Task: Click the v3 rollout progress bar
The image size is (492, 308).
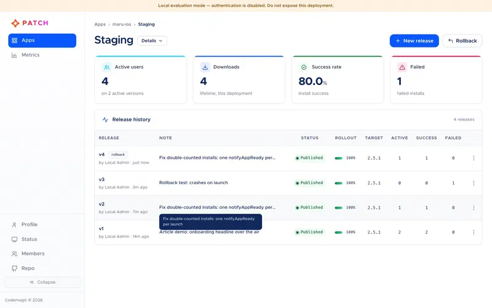Action: (339, 183)
